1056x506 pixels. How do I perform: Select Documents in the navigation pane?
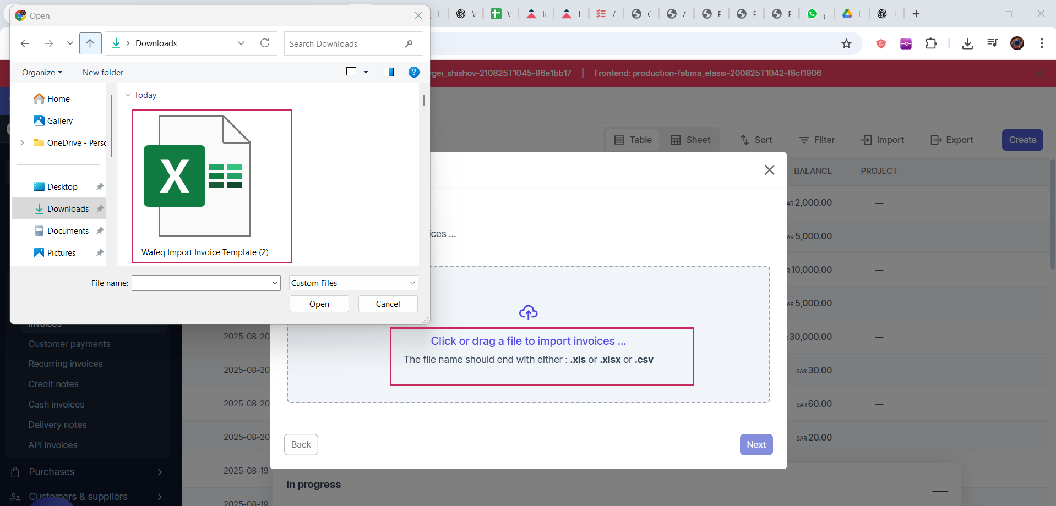[x=68, y=231]
